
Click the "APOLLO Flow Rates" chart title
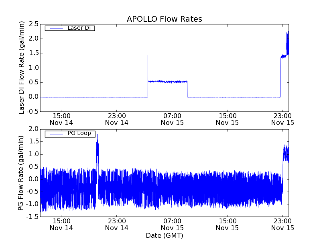point(165,19)
